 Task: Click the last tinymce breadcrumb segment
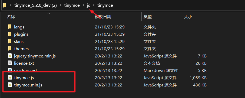coord(105,5)
